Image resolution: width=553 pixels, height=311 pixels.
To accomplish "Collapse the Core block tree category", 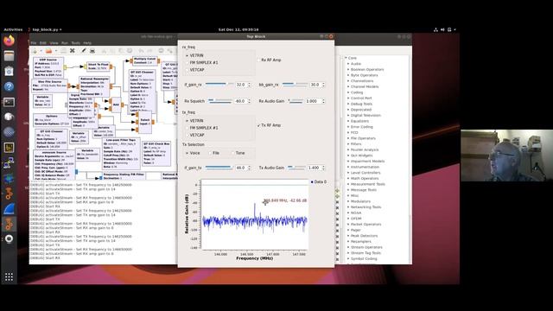I will click(346, 58).
